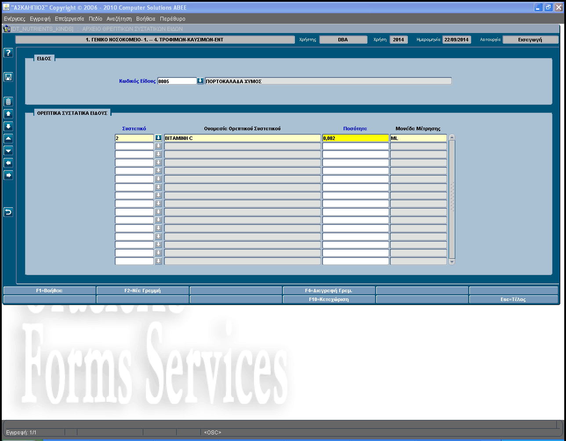The height and width of the screenshot is (441, 566).
Task: Click the Λειτουργία field showing Εισαγωγή
Action: pos(530,40)
